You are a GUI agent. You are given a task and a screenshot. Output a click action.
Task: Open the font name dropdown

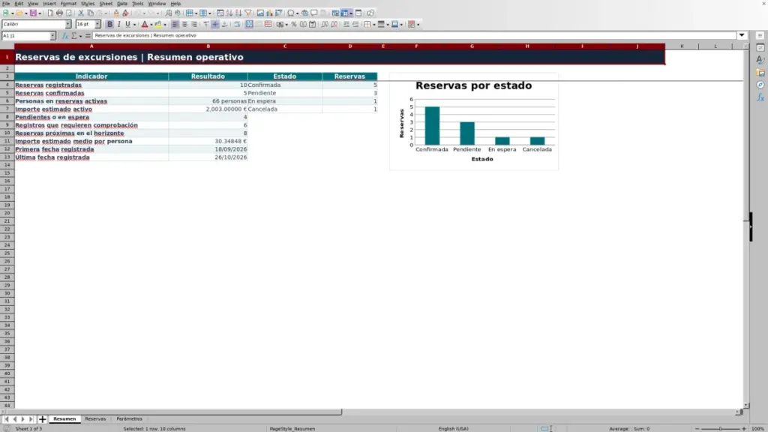pos(67,24)
